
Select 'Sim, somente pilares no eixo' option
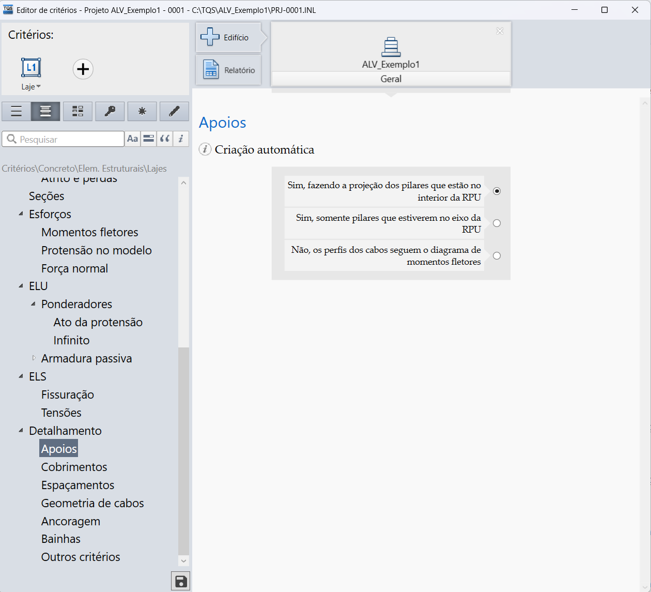click(x=497, y=223)
